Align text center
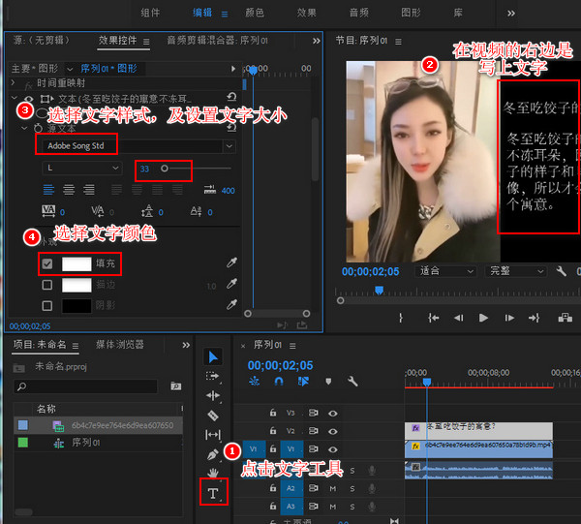The height and width of the screenshot is (524, 581). coord(69,190)
